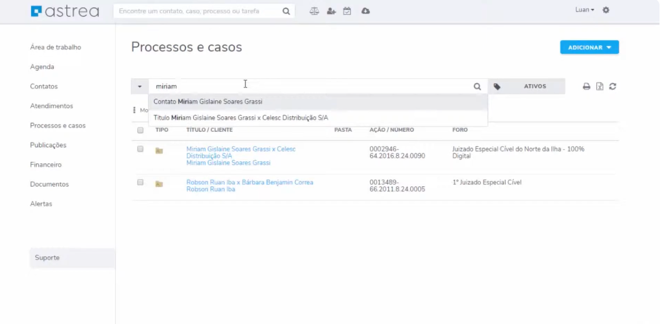Click the search magnifier in process filter
The height and width of the screenshot is (324, 660).
[x=477, y=86]
